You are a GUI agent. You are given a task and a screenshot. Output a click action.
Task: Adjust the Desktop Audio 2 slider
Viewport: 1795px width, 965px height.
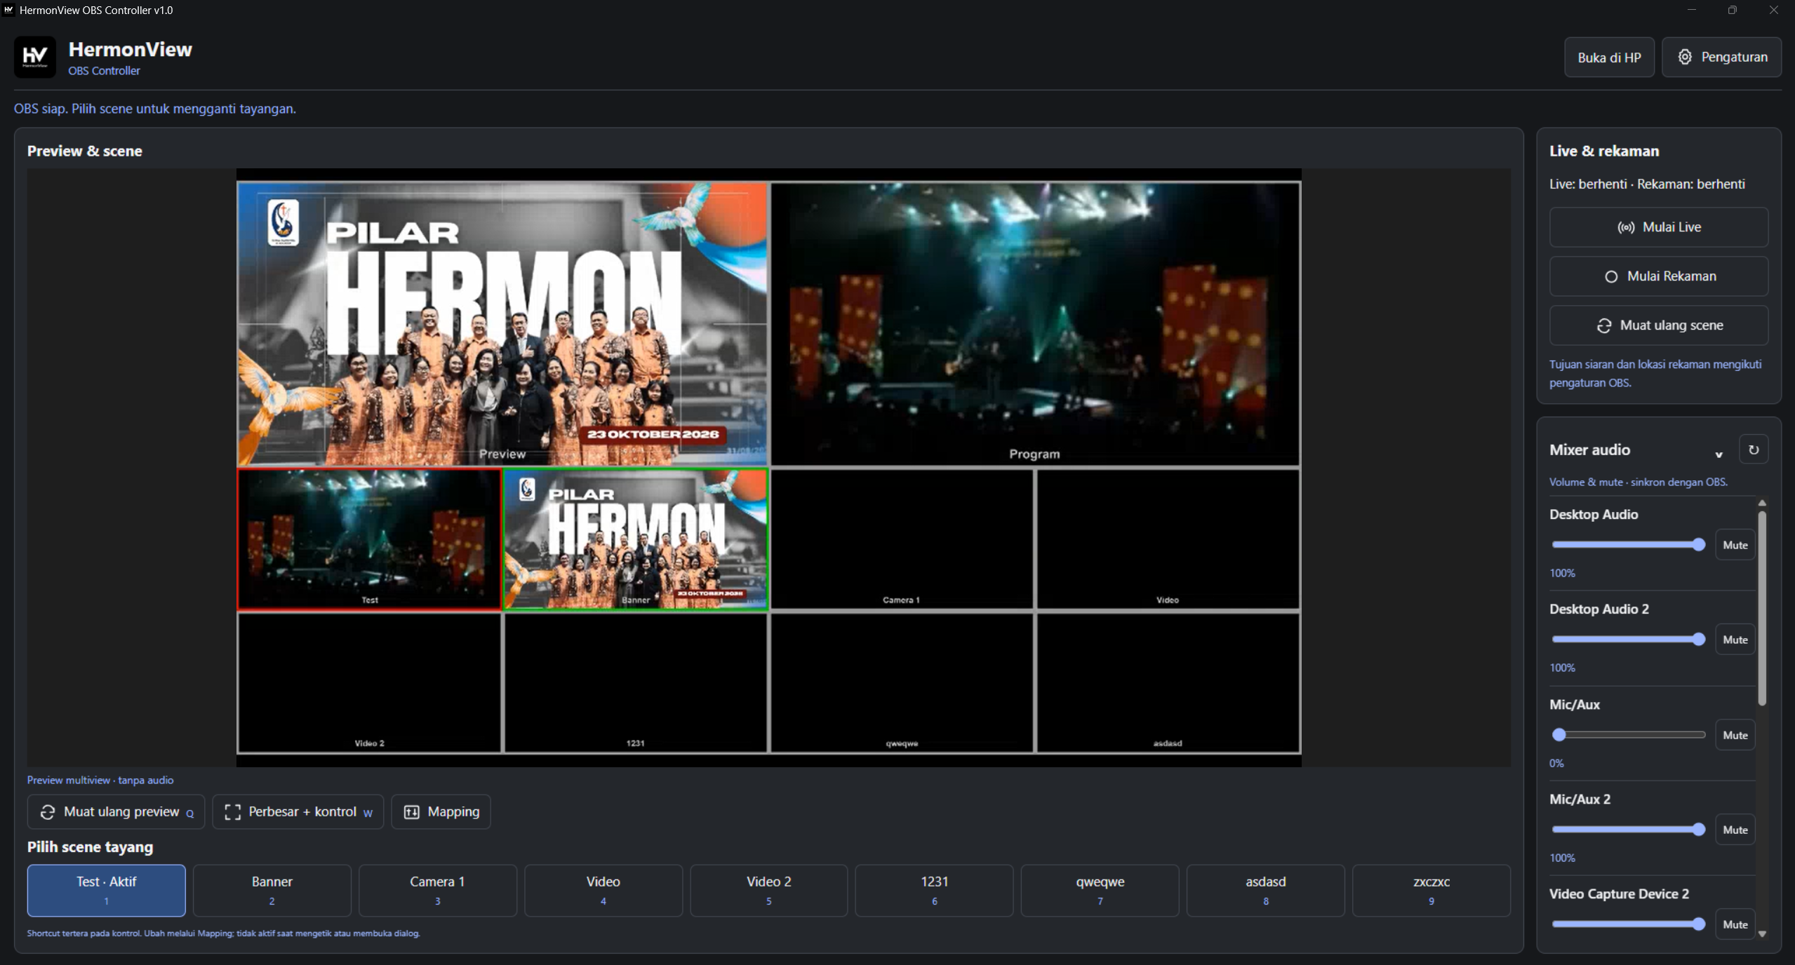(1628, 640)
